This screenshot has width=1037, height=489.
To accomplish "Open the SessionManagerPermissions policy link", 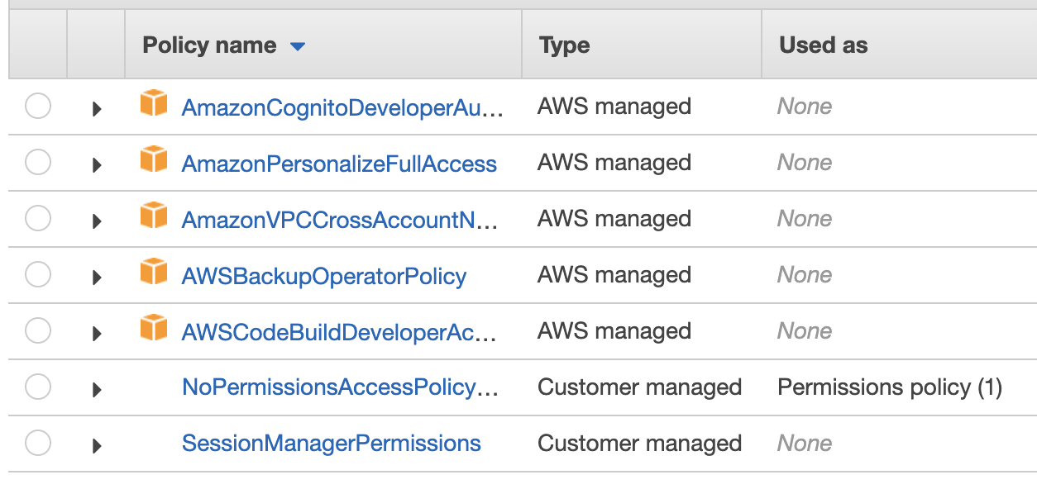I will (x=331, y=444).
